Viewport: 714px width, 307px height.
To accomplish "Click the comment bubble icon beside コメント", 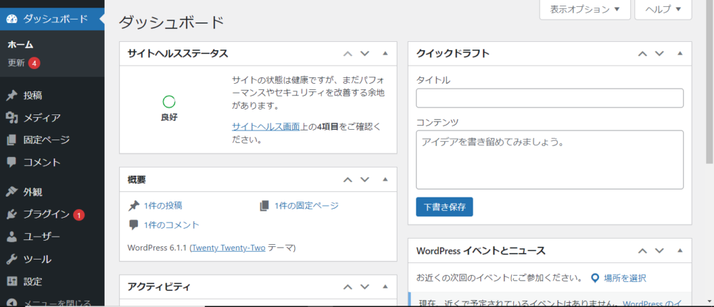I will pos(11,163).
